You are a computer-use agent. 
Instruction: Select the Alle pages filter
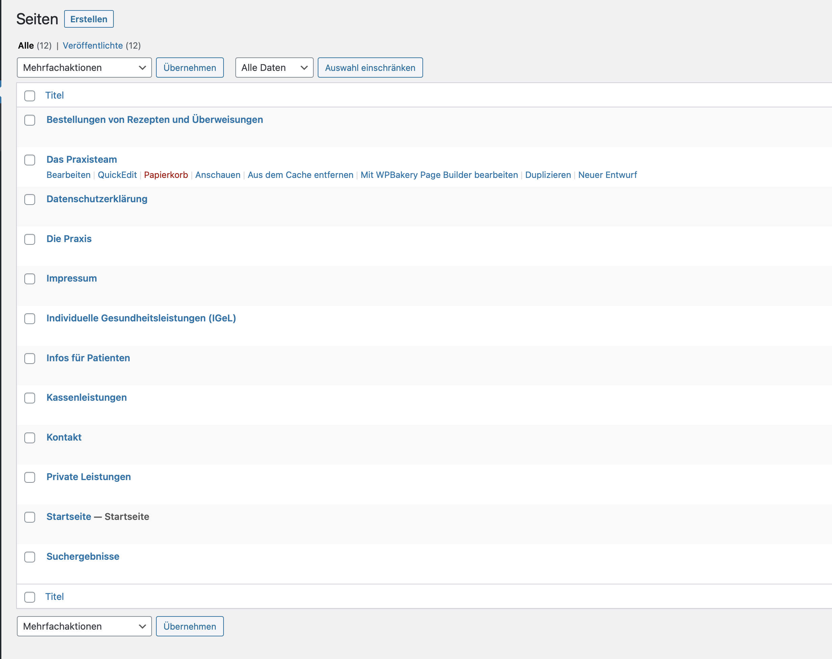click(x=26, y=46)
